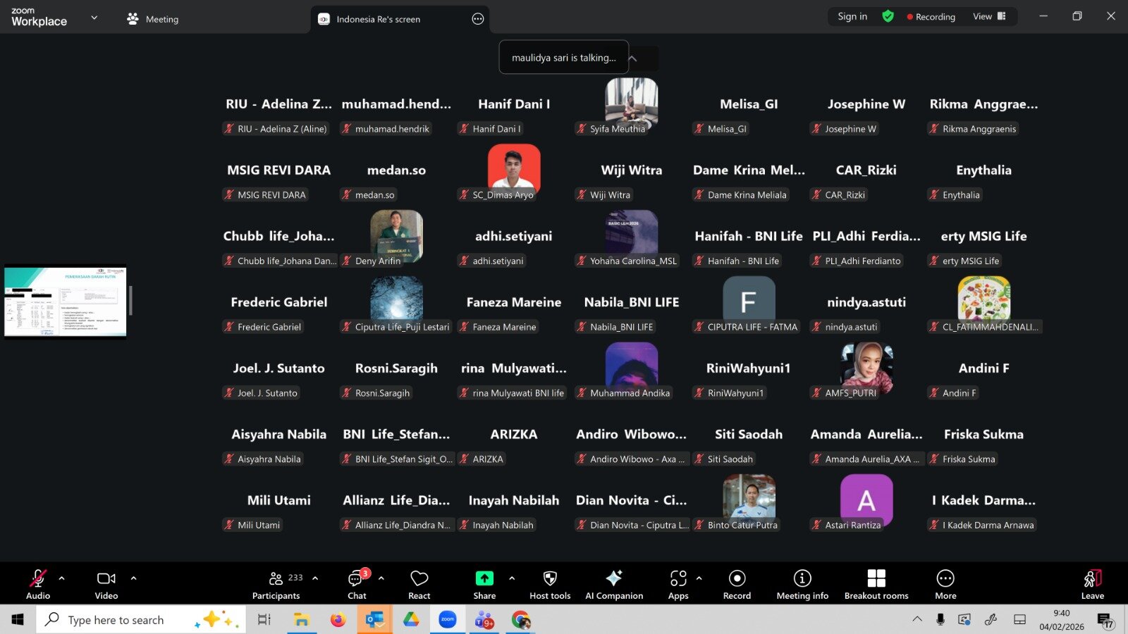Image resolution: width=1128 pixels, height=634 pixels.
Task: Expand audio options arrow next to Audio
Action: 62,578
